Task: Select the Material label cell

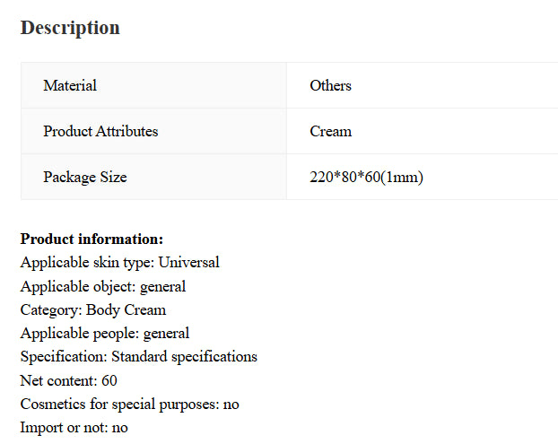Action: pyautogui.click(x=70, y=86)
